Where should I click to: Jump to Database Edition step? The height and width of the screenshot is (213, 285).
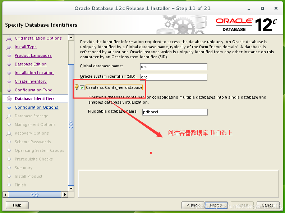click(31, 64)
